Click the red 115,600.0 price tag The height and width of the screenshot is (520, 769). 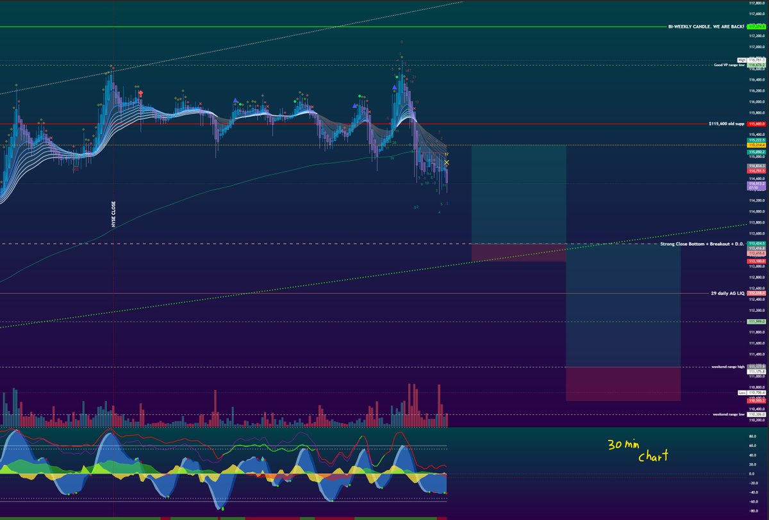coord(756,124)
